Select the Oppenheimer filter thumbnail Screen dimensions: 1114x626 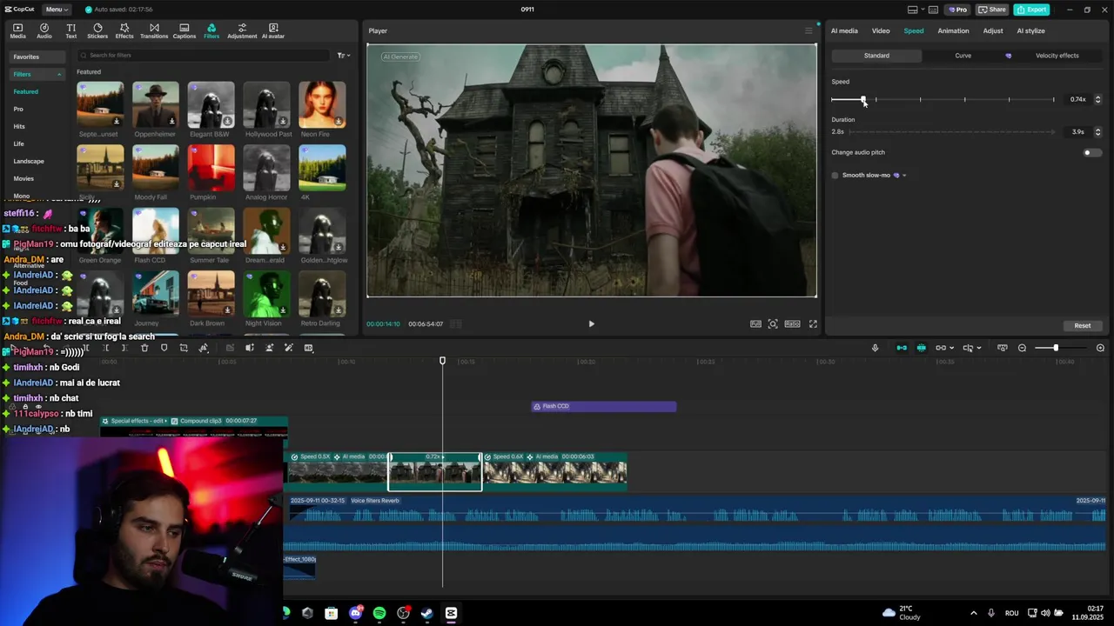[x=155, y=104]
